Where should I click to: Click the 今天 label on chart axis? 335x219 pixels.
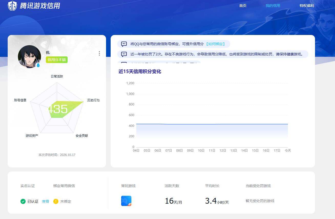point(288,151)
